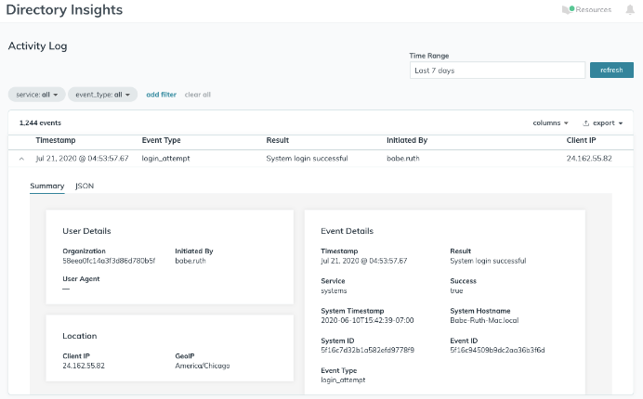Click the babe.ruth value in the row
The width and height of the screenshot is (643, 399).
click(x=403, y=159)
